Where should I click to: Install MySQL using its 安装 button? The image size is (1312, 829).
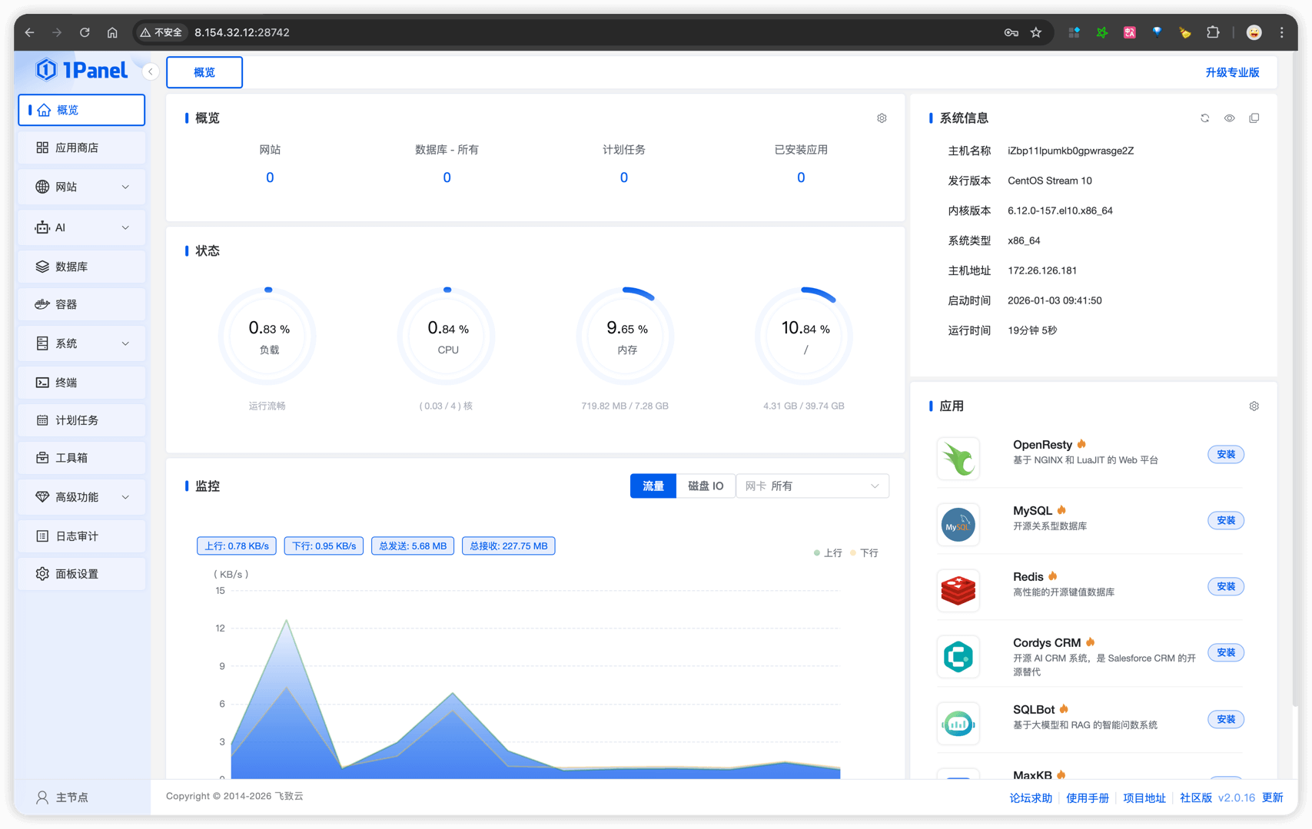(x=1225, y=521)
